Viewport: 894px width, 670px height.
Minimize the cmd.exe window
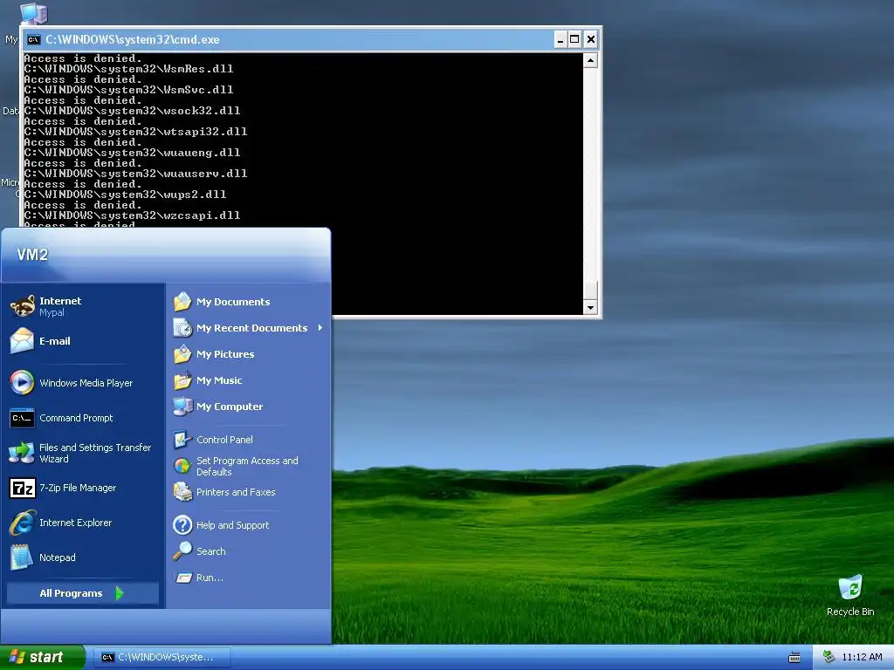pyautogui.click(x=560, y=39)
